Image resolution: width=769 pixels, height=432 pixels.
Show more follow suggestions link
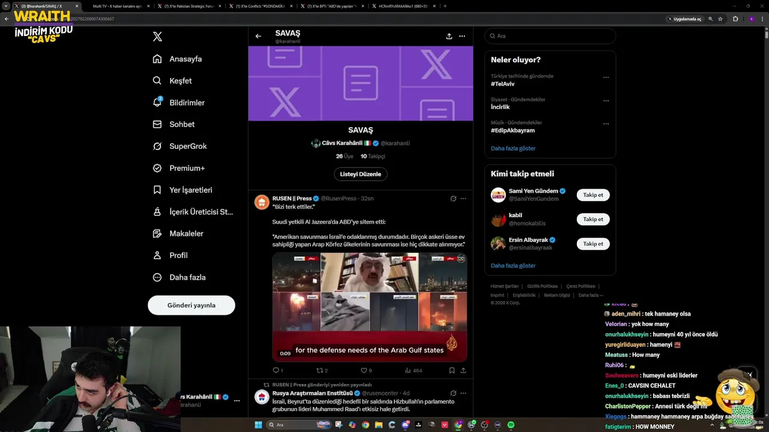coord(513,265)
